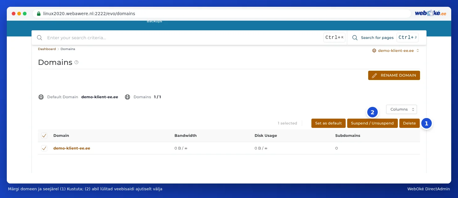The height and width of the screenshot is (198, 458).
Task: Click the '1 selected' status text
Action: (287, 123)
